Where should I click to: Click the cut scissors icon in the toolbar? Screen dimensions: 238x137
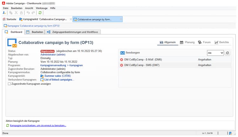[16, 13]
